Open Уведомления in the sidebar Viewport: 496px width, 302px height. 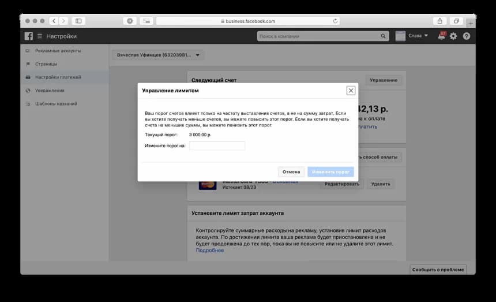(50, 91)
